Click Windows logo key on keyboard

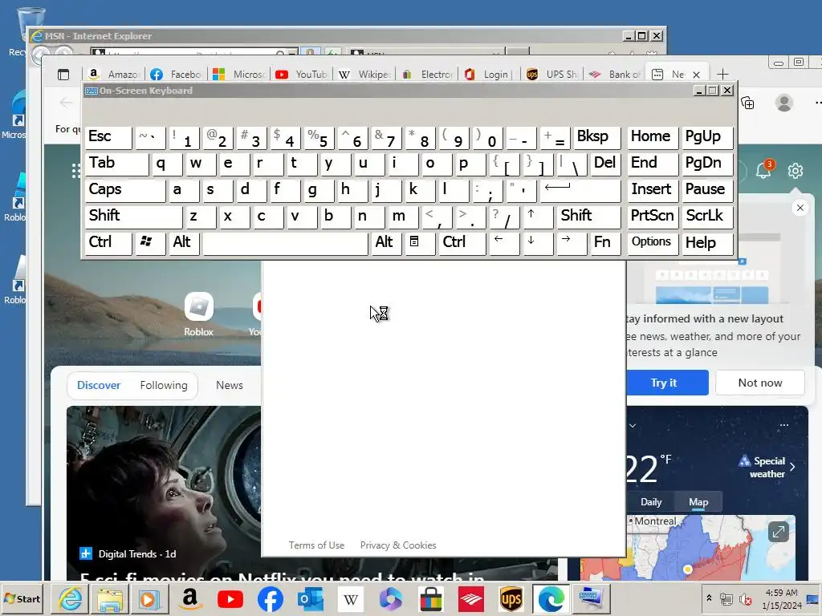pos(149,242)
